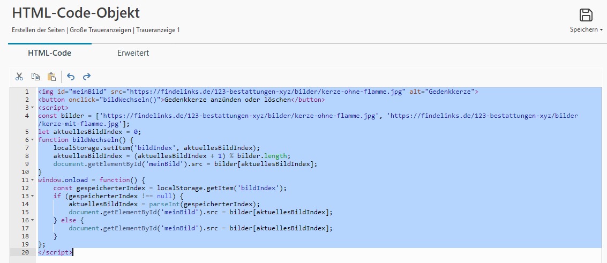This screenshot has width=607, height=263.
Task: Collapse the script block at line 3
Action: (33, 108)
